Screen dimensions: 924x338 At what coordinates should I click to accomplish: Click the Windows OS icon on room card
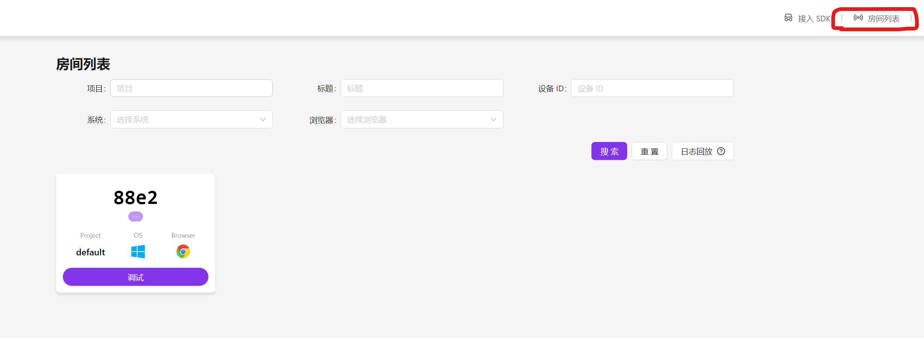click(x=138, y=252)
